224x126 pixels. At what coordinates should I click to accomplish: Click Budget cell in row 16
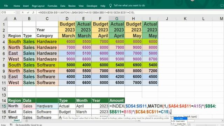[67, 112]
